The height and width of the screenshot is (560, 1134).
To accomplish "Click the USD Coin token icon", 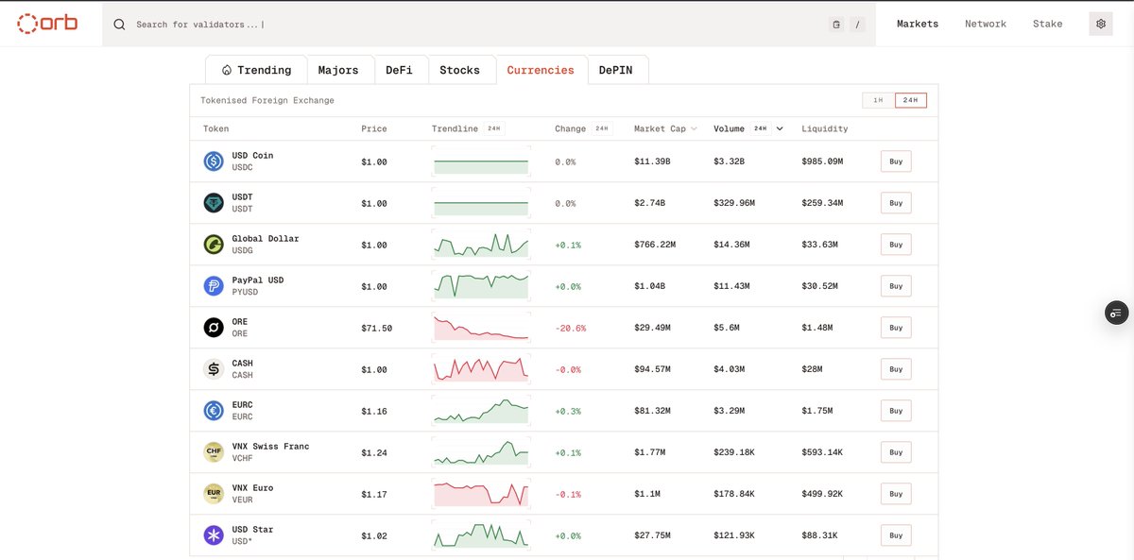I will pyautogui.click(x=213, y=161).
